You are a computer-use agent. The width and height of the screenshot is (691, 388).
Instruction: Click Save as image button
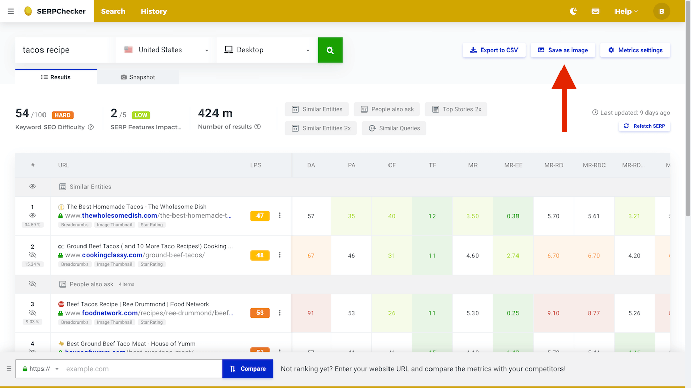point(563,50)
